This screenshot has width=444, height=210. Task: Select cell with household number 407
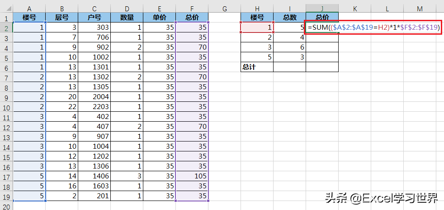[94, 126]
